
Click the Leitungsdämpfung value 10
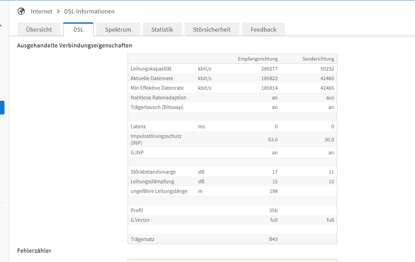click(x=331, y=182)
